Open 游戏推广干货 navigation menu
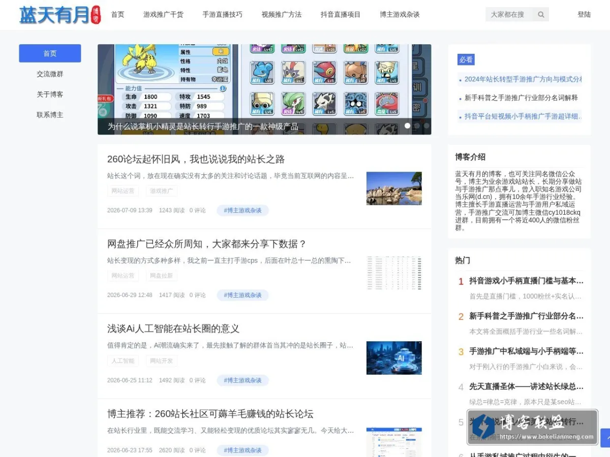Viewport: 610px width, 457px height. [x=163, y=15]
